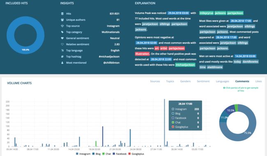Viewport: 267px width, 156px height.
Task: Click the green Chat bar in volume chart
Action: [96, 144]
